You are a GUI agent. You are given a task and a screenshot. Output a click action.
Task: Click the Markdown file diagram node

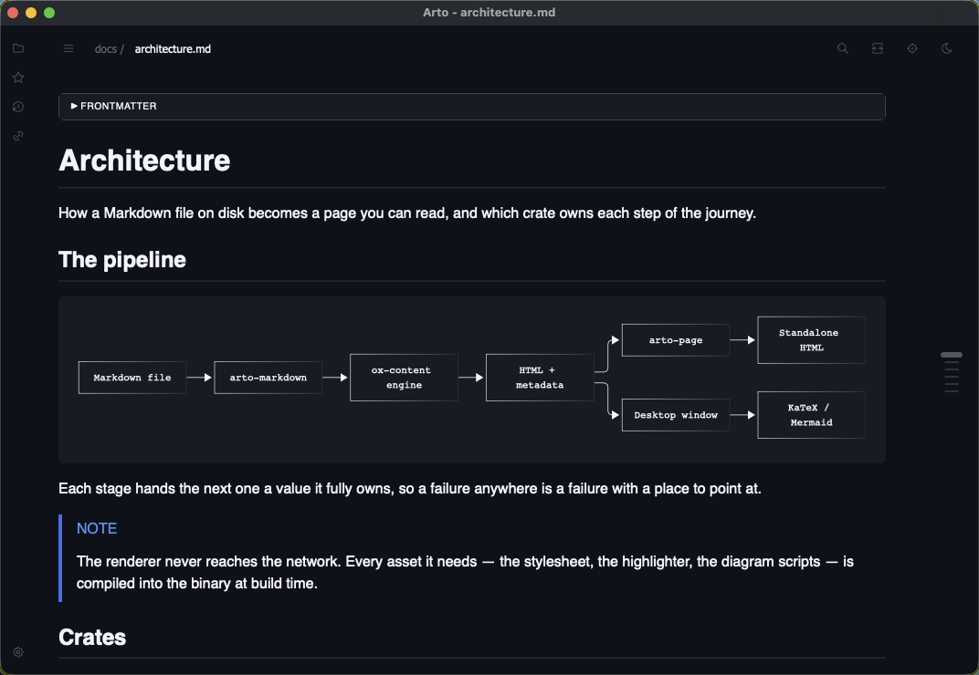[132, 378]
